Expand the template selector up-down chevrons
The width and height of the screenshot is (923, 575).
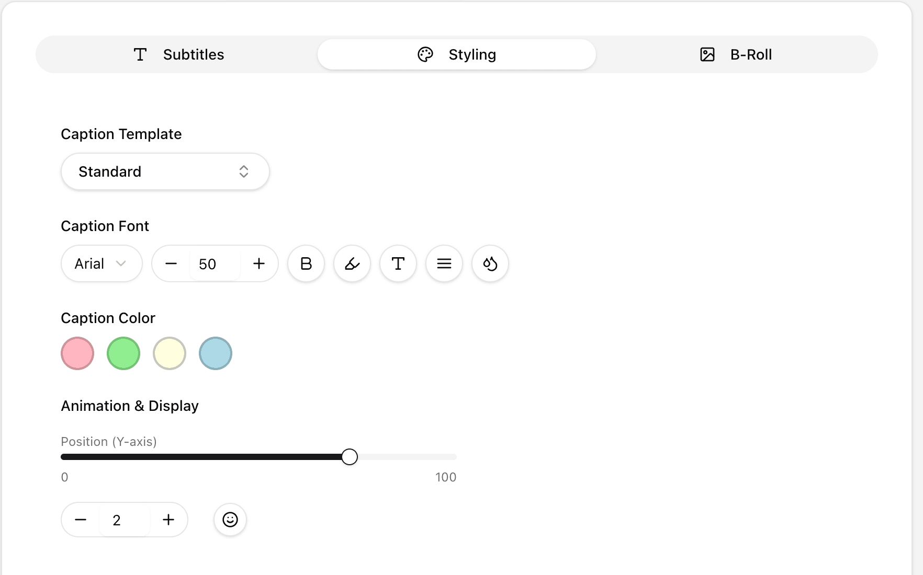[244, 171]
